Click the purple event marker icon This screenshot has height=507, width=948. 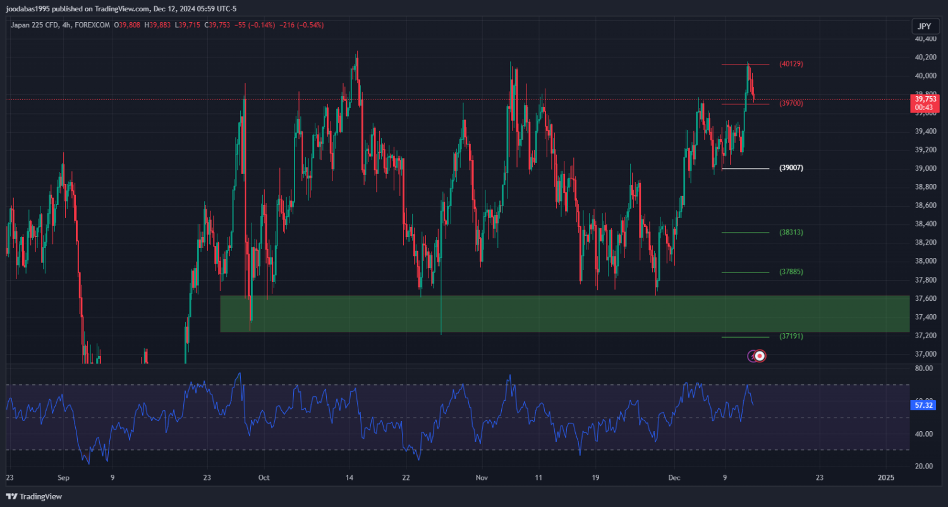coord(752,356)
